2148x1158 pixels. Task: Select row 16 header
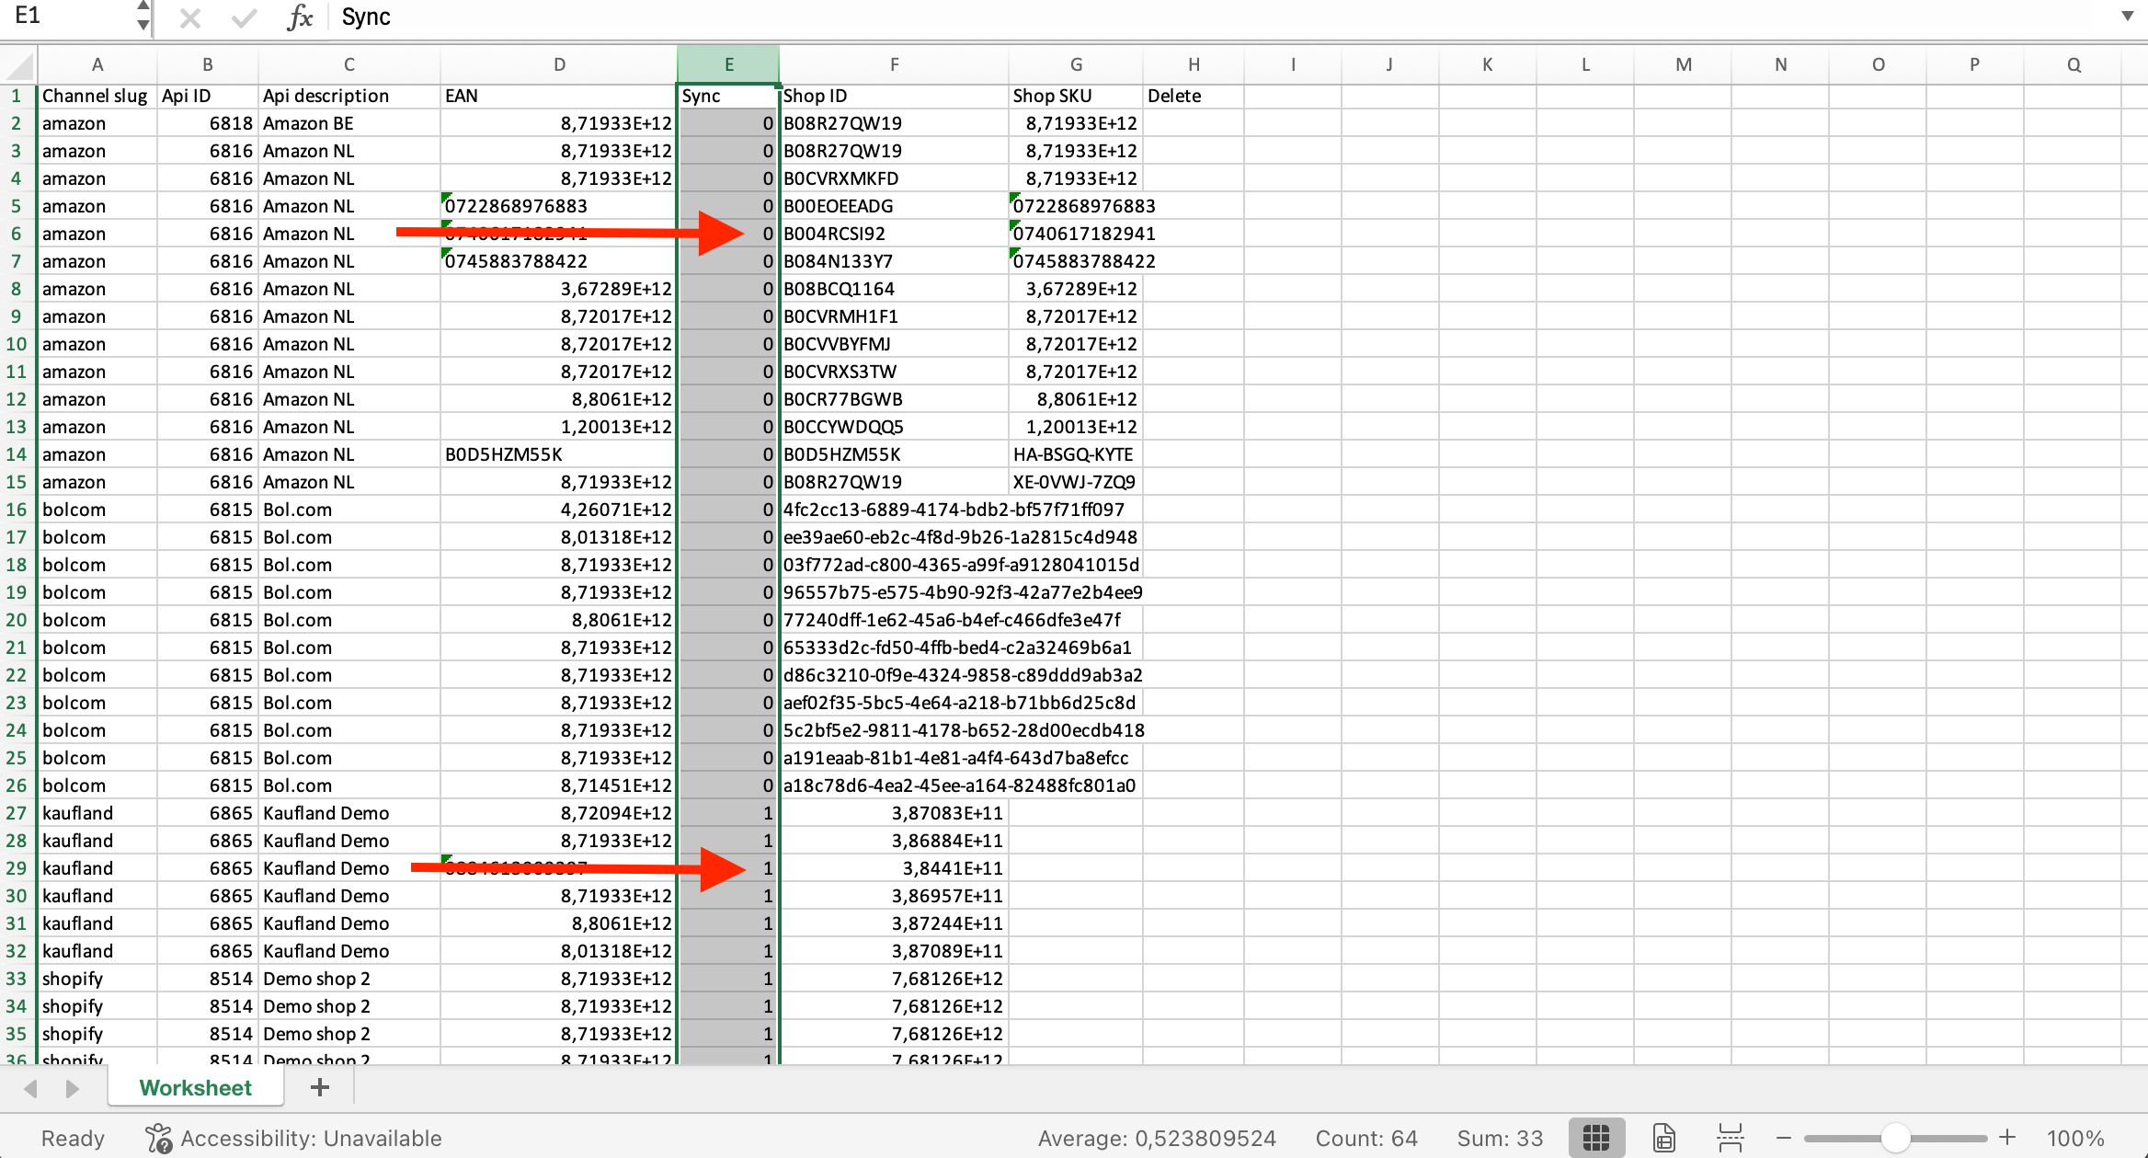click(17, 510)
